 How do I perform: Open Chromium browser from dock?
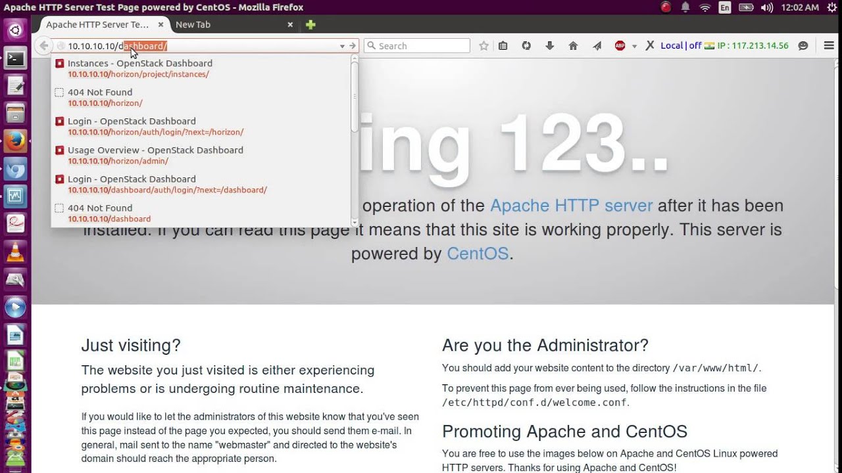(x=16, y=169)
